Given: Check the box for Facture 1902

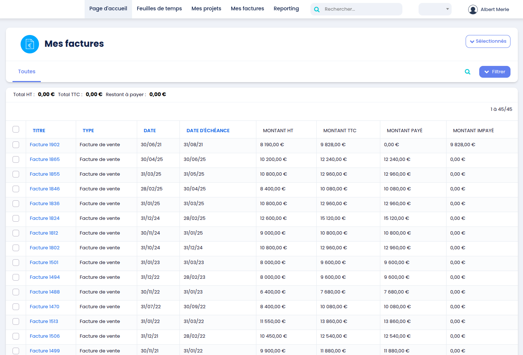Looking at the screenshot, I should click(x=16, y=145).
